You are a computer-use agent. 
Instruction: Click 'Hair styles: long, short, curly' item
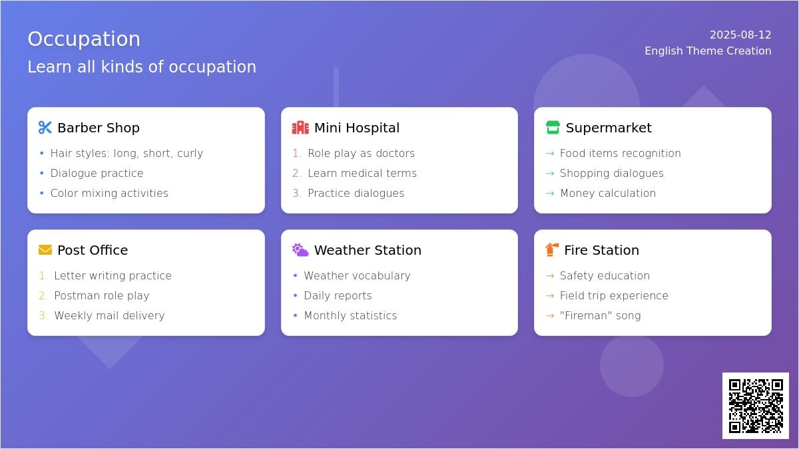[127, 154]
